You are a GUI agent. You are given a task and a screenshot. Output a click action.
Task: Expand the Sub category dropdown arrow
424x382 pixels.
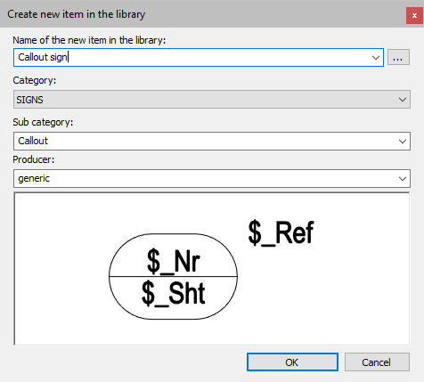tap(403, 142)
